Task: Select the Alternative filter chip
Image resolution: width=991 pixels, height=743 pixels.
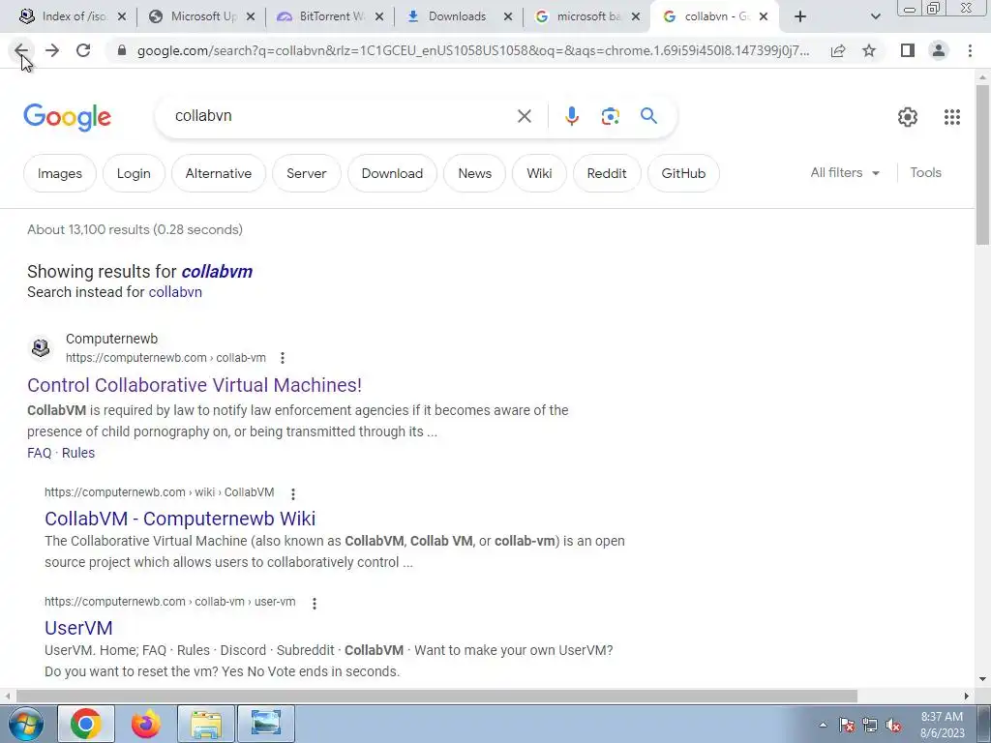Action: pos(218,173)
